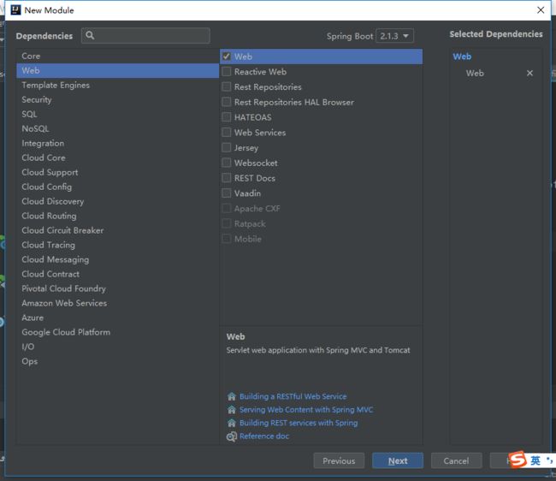Screen dimensions: 556x481
Task: Check the REST Docs option
Action: click(226, 178)
